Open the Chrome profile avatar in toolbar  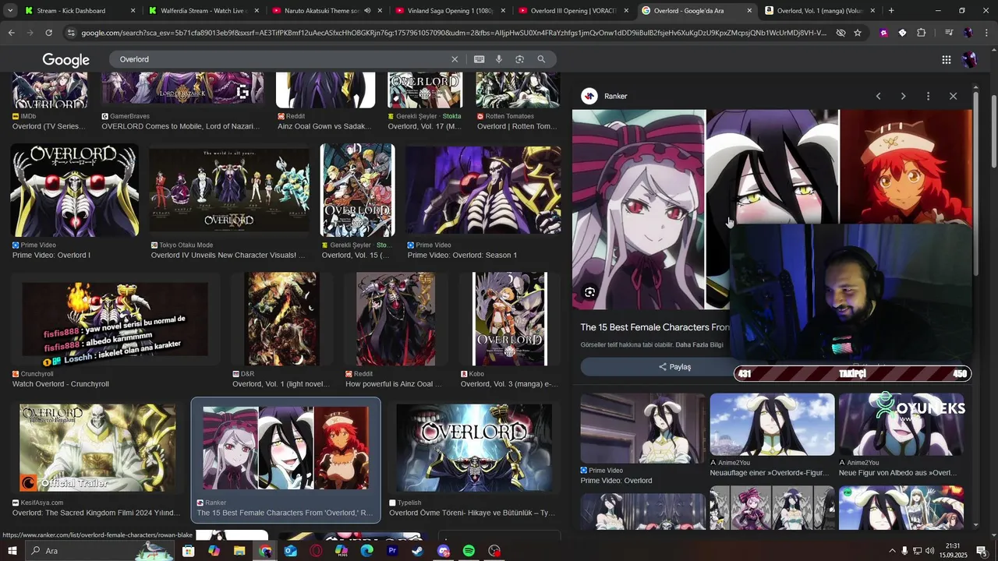point(968,33)
